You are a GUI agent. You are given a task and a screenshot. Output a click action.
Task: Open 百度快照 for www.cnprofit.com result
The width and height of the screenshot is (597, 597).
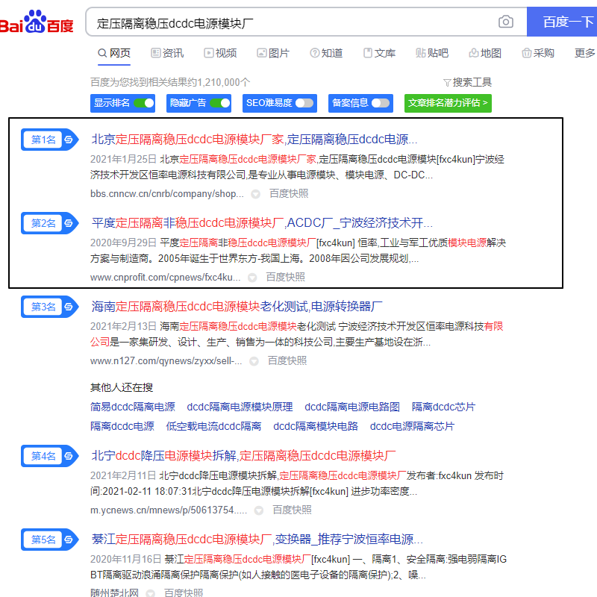coord(286,277)
